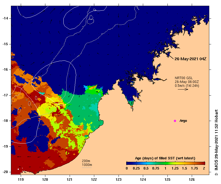Click colorbar tick label '0.75'
Viewport: 221px width, 184px height.
pyautogui.click(x=156, y=168)
